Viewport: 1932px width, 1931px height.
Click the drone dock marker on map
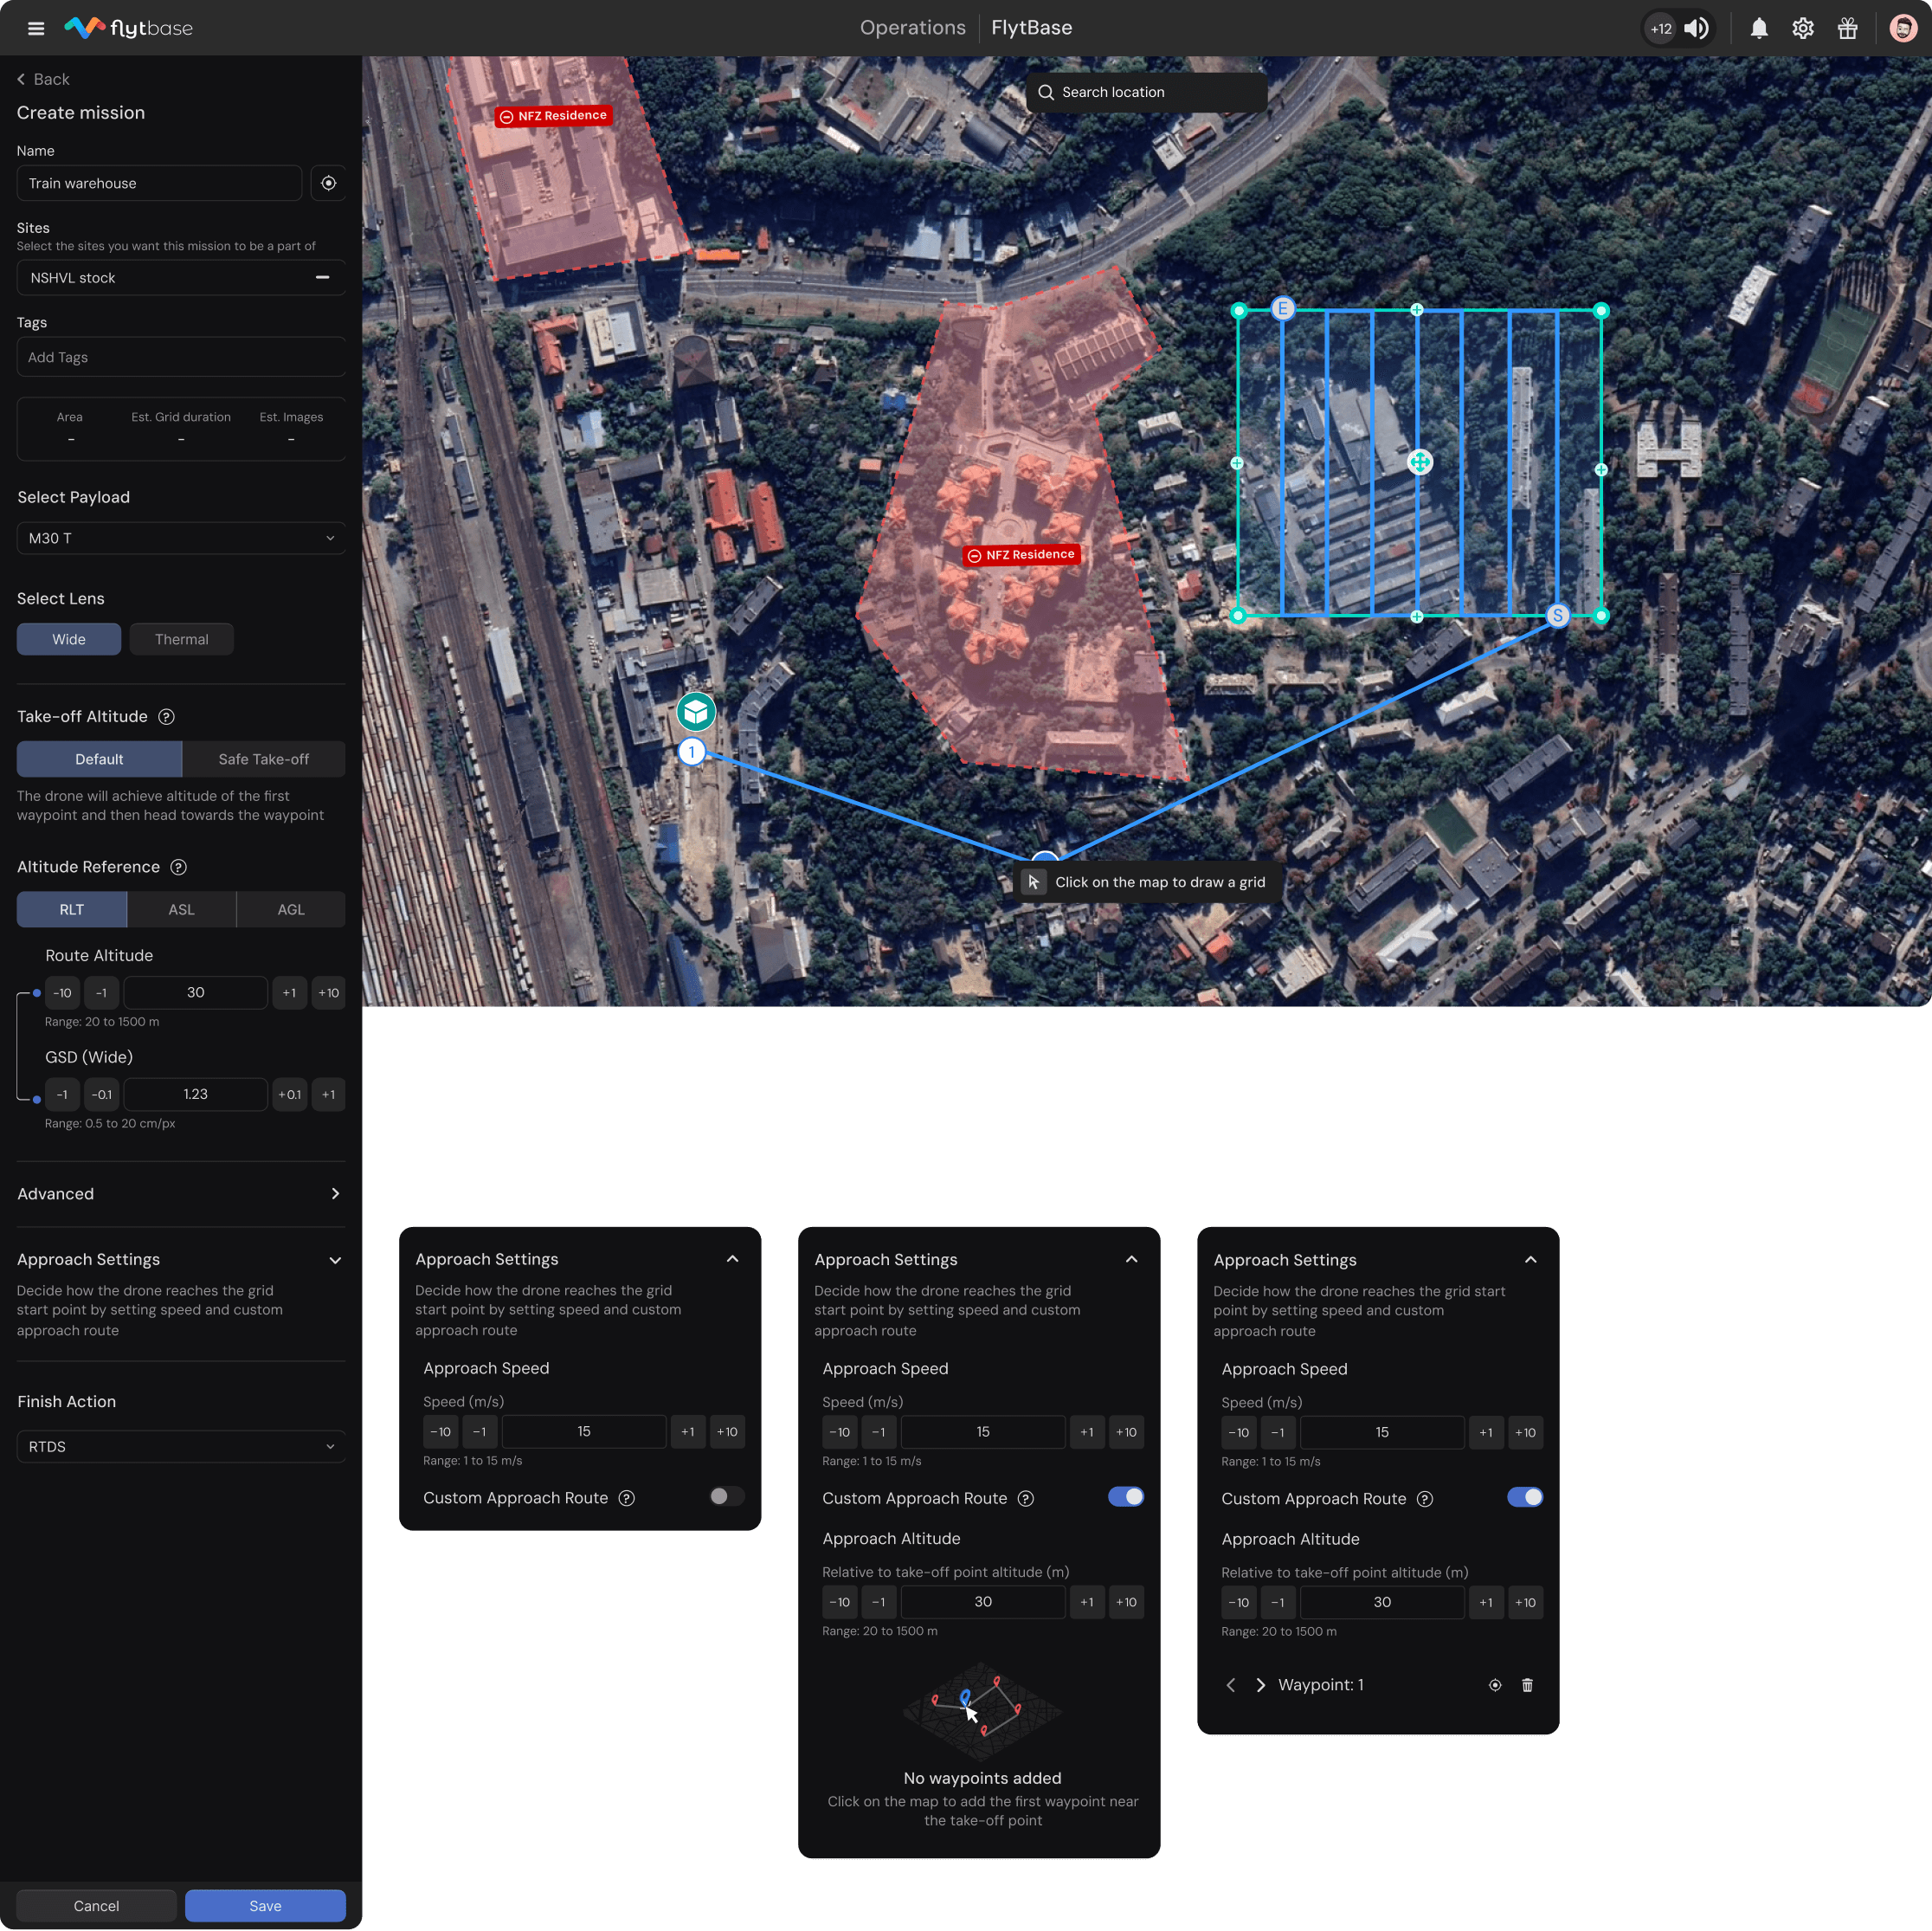pyautogui.click(x=696, y=712)
